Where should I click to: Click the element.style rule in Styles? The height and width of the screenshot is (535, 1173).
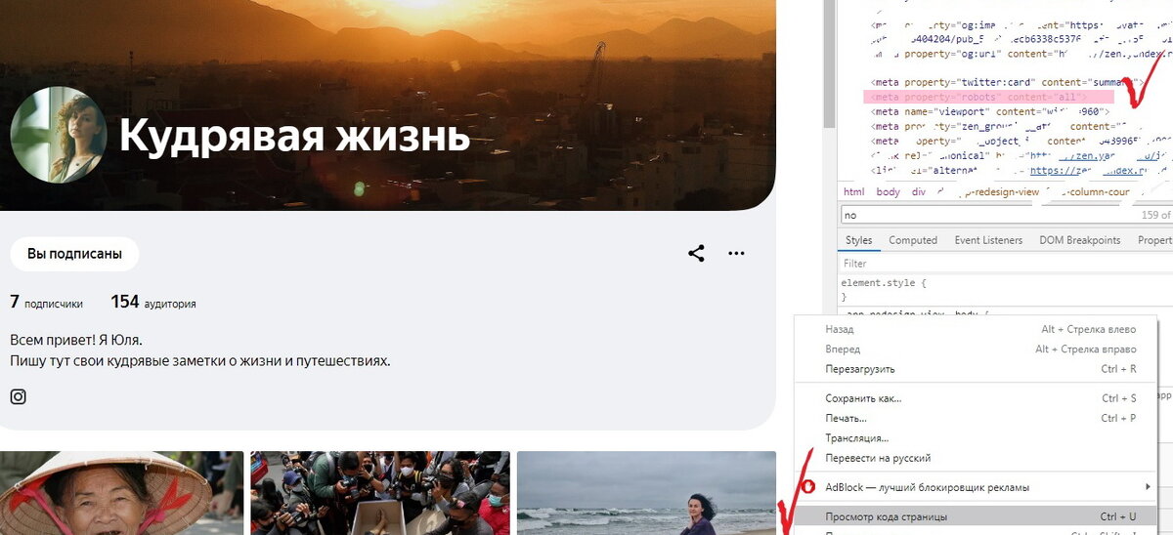click(x=885, y=282)
